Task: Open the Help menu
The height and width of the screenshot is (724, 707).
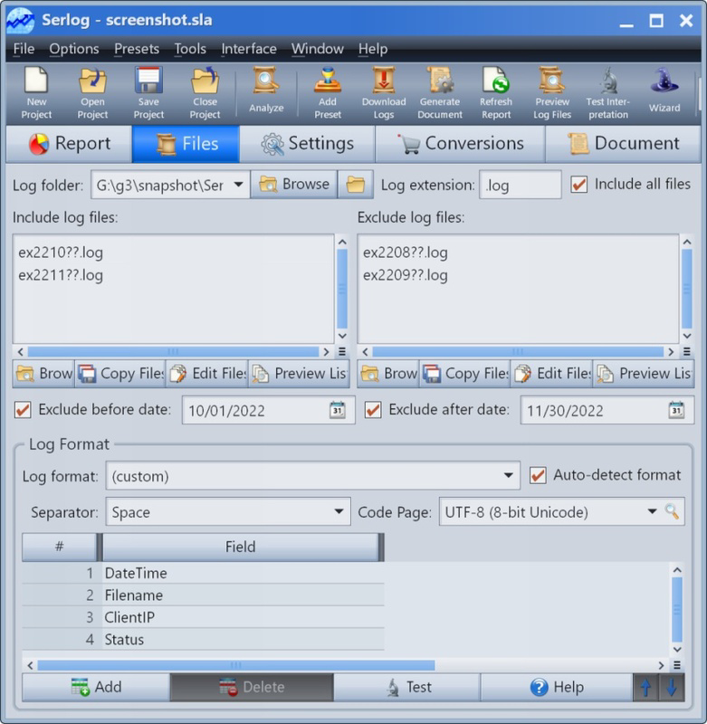Action: [x=373, y=49]
